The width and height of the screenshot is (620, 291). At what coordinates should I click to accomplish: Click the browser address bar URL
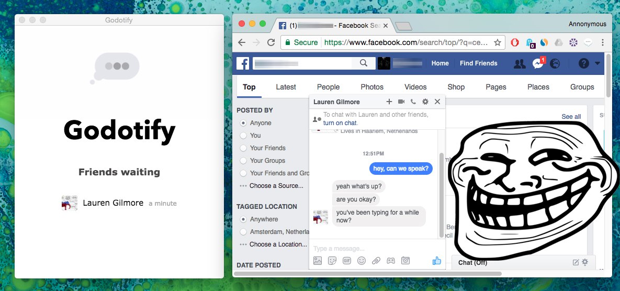[x=406, y=42]
